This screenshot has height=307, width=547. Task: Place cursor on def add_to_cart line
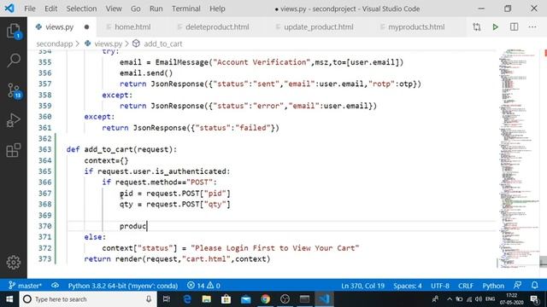[121, 149]
